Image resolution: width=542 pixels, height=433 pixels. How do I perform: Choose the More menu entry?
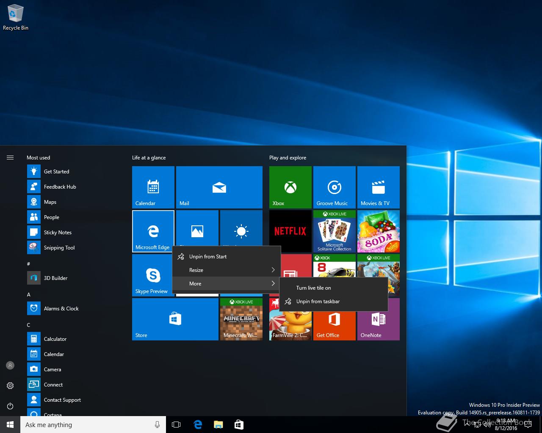coord(227,284)
